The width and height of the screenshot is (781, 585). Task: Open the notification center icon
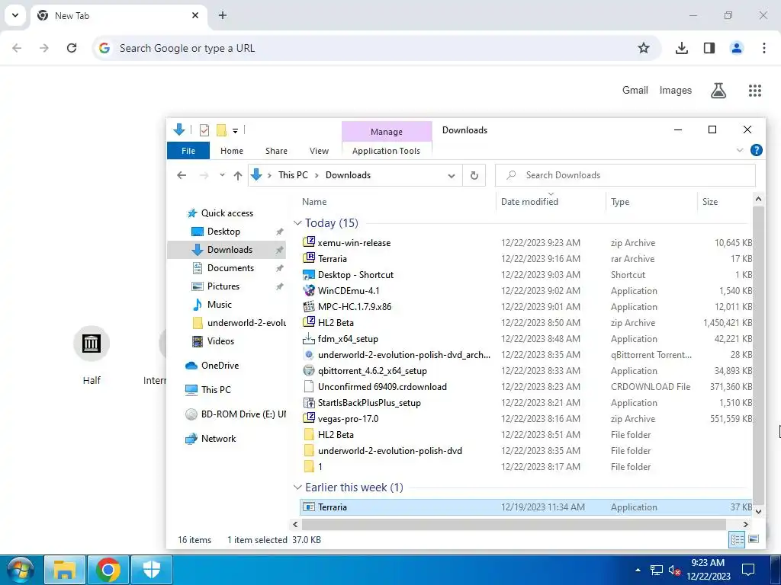(748, 570)
